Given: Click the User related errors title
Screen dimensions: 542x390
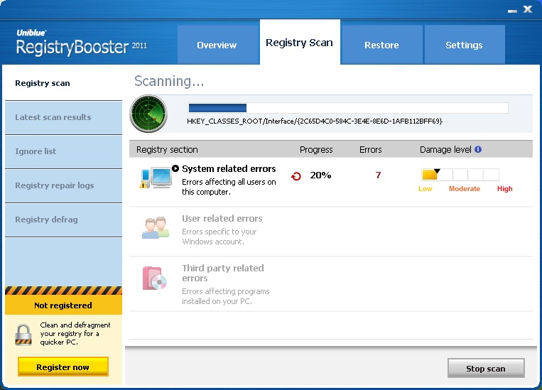Looking at the screenshot, I should [x=222, y=219].
